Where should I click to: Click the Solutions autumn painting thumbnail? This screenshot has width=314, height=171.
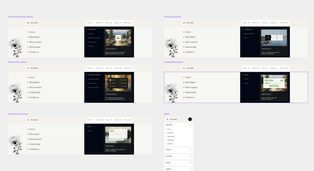(118, 83)
